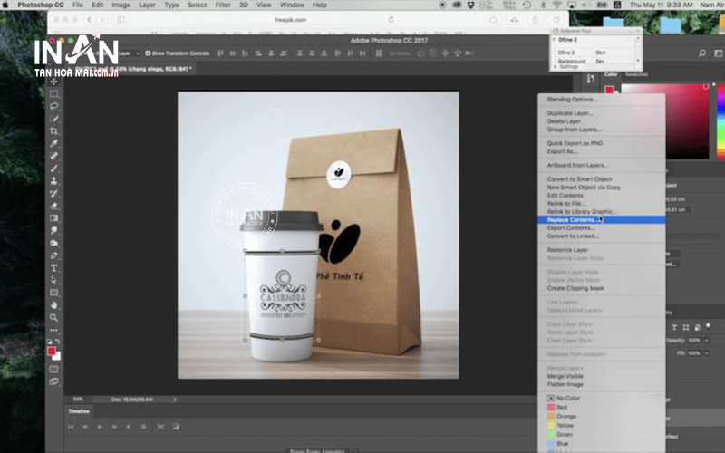725x453 pixels.
Task: Open the Filter menu in menu bar
Action: [223, 5]
